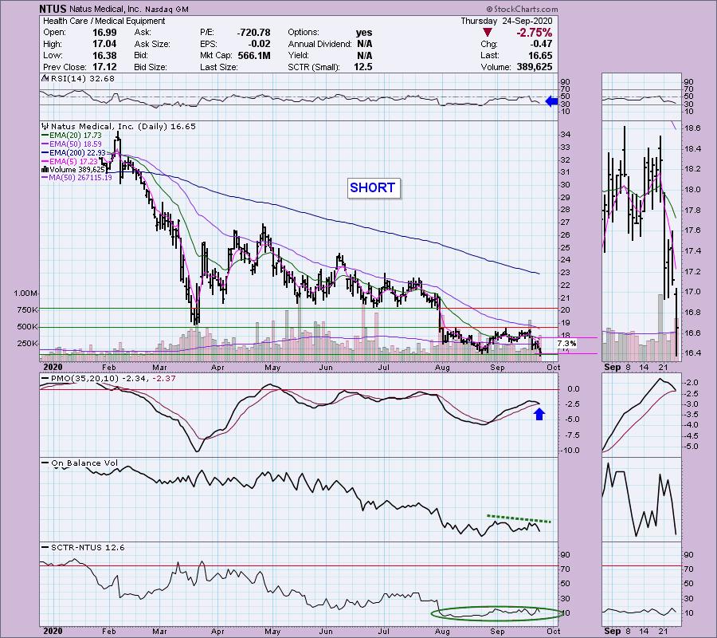Click the RSI(14) 32.68 indicator label
Image resolution: width=717 pixels, height=638 pixels.
point(82,79)
